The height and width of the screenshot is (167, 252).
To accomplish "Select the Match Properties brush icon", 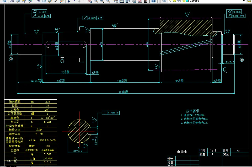I will (x=56, y=1).
